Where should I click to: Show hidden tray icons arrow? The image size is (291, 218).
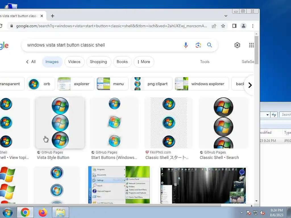coord(242,213)
